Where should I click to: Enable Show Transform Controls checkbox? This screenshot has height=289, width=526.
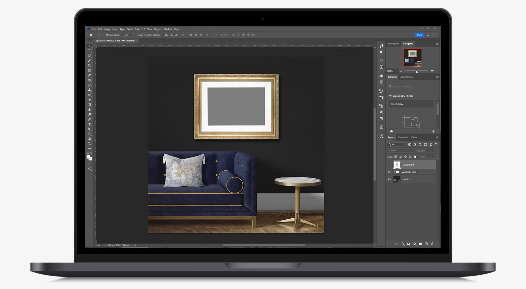tap(137, 35)
